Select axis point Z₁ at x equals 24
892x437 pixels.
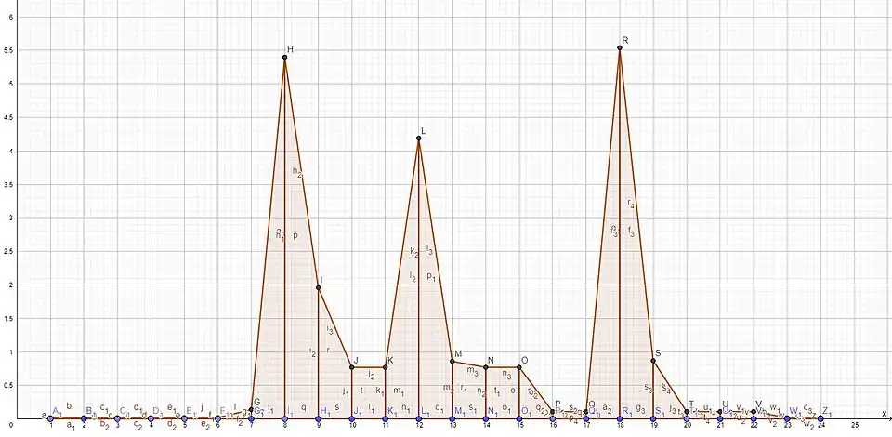coord(820,418)
